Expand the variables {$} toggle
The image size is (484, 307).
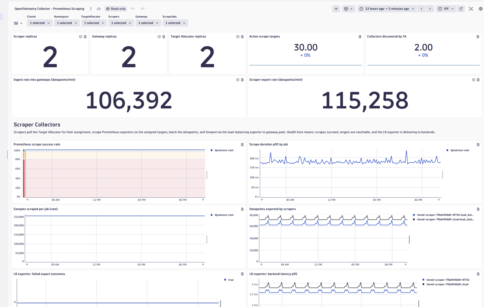pyautogui.click(x=18, y=23)
